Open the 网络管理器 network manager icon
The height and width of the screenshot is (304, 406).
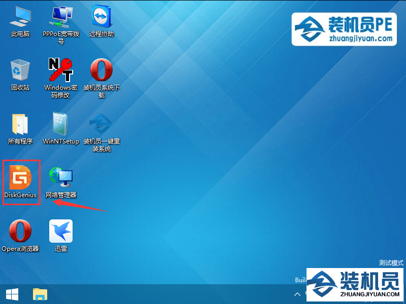pos(61,182)
